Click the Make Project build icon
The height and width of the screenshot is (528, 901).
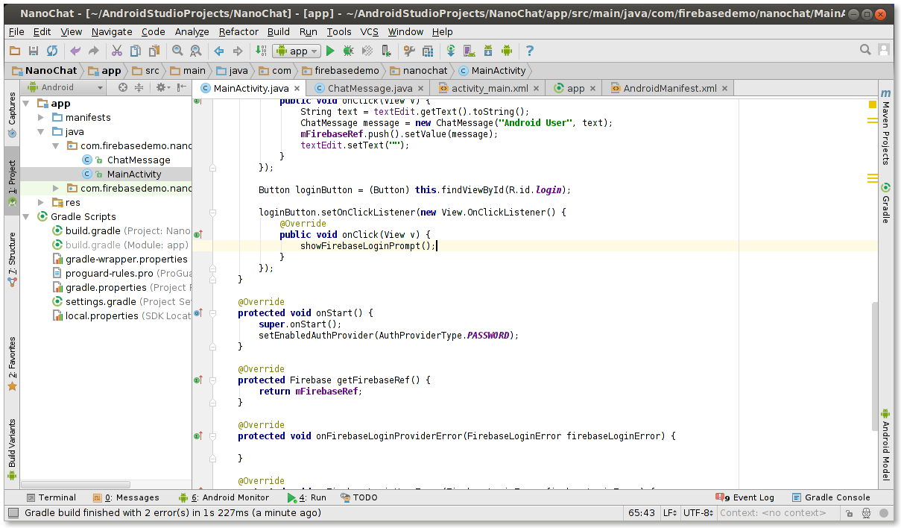click(261, 51)
